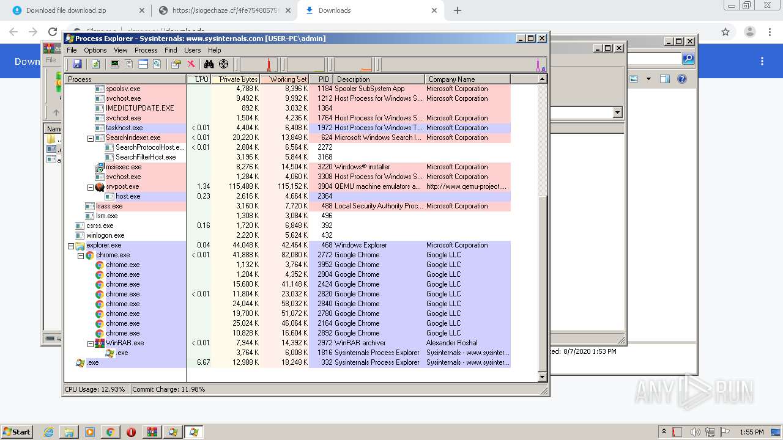Sort by the Description column header

(379, 79)
